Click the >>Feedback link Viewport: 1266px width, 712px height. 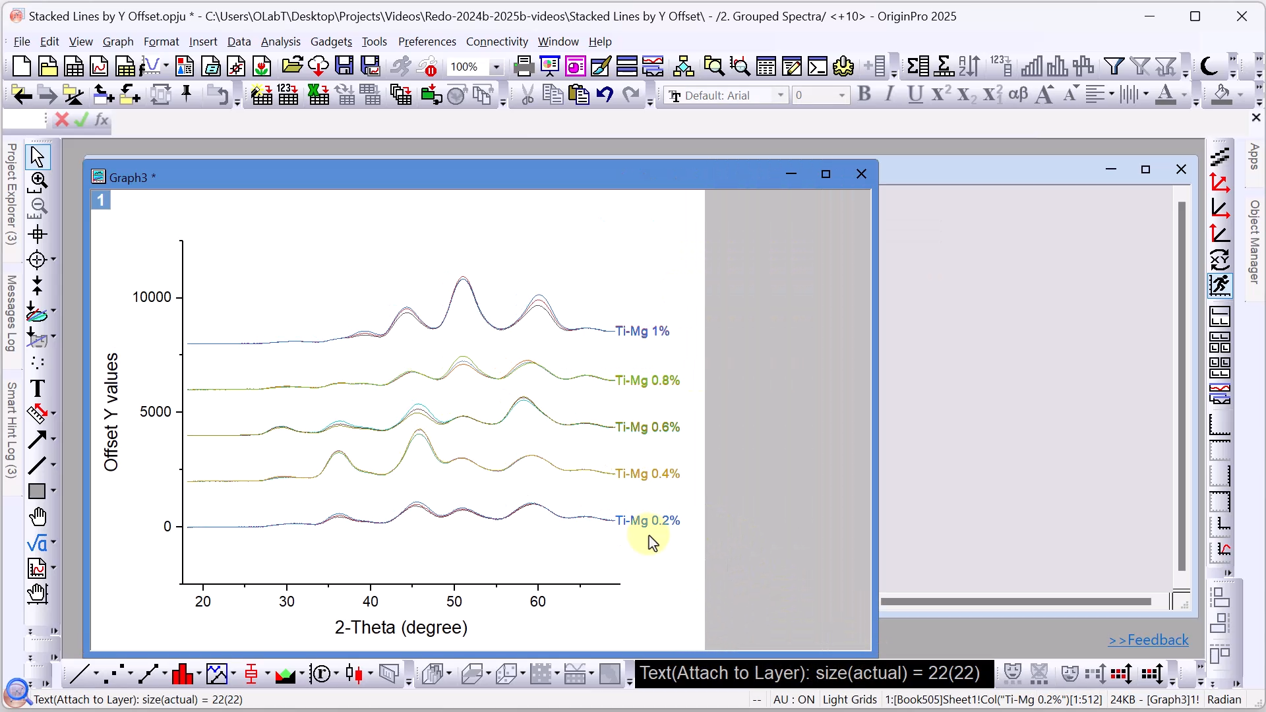point(1148,640)
